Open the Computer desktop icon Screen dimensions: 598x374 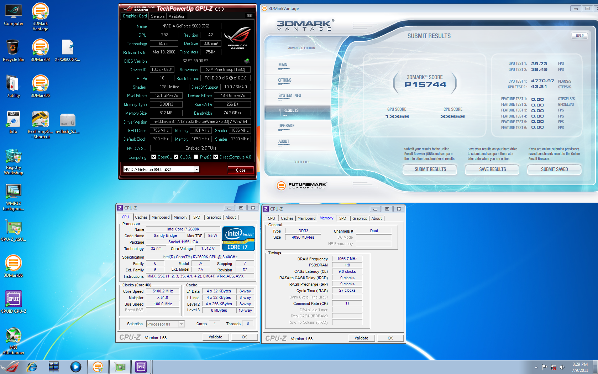[14, 15]
